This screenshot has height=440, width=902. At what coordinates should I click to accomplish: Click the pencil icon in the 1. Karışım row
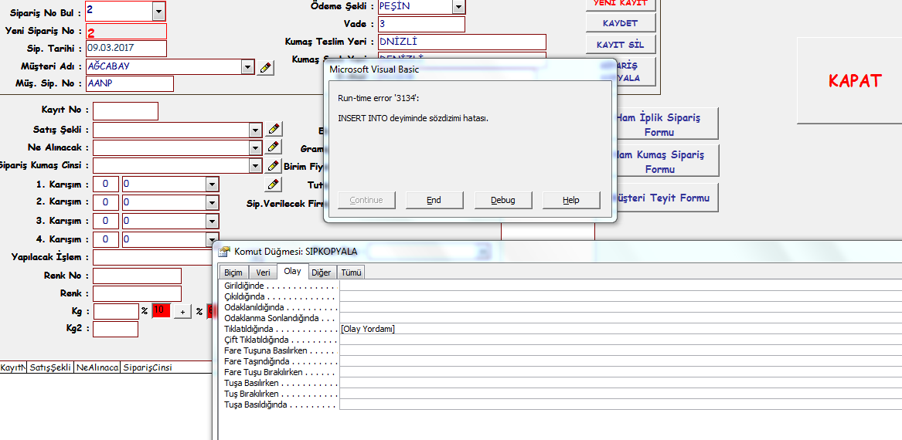pos(274,184)
